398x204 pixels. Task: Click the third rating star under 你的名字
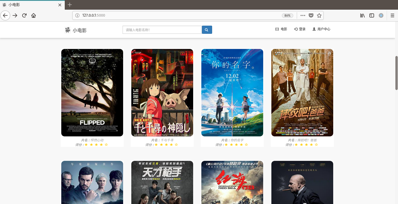pyautogui.click(x=236, y=145)
